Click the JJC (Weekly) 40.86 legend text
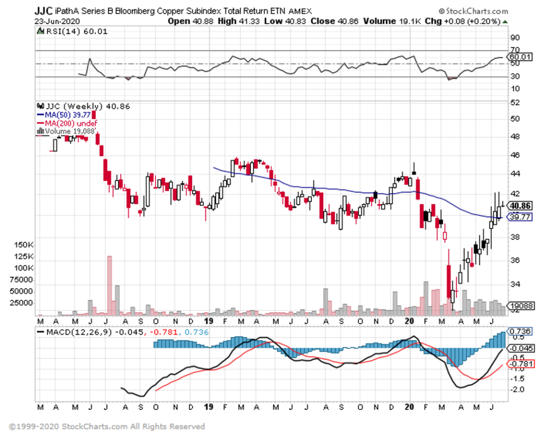 pyautogui.click(x=88, y=106)
